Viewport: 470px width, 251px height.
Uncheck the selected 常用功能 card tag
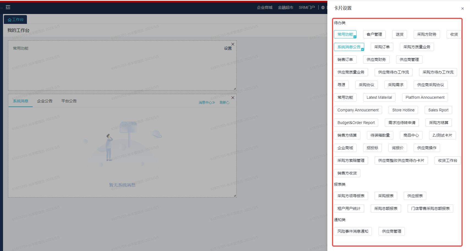point(345,34)
